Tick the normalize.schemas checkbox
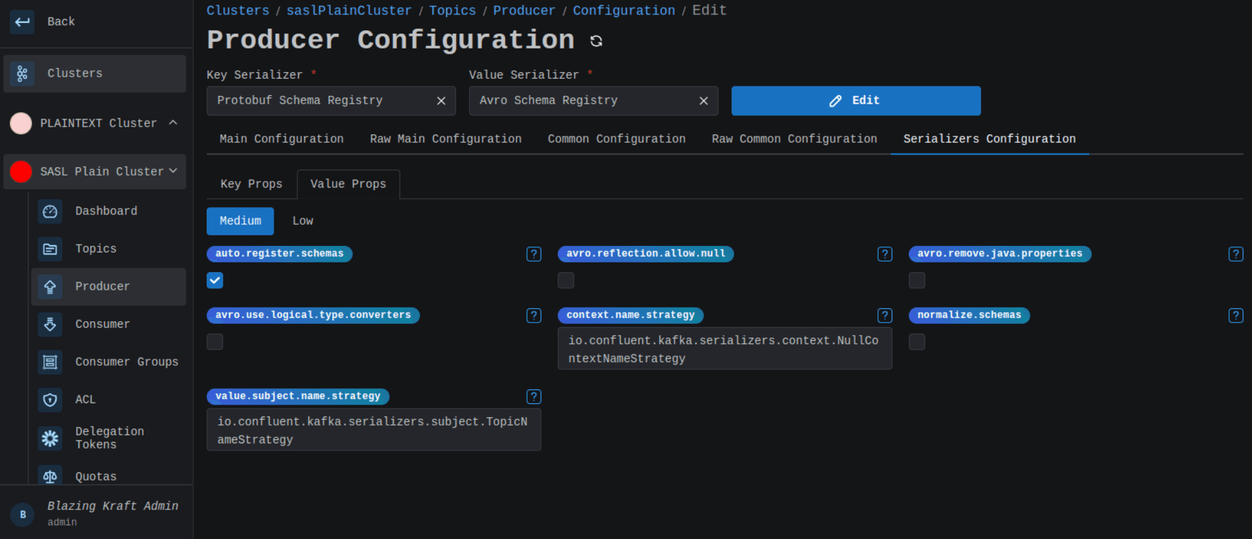The image size is (1252, 539). (917, 342)
